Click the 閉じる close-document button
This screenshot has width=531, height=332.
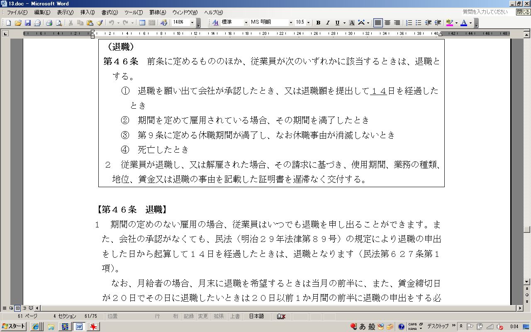523,12
